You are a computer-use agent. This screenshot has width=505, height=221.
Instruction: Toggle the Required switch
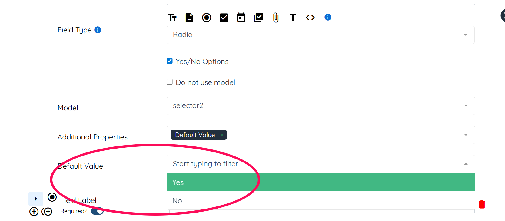point(97,211)
